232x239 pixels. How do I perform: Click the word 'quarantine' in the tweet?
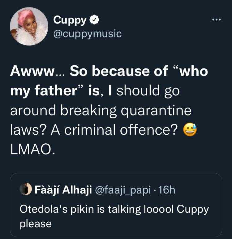156,111
